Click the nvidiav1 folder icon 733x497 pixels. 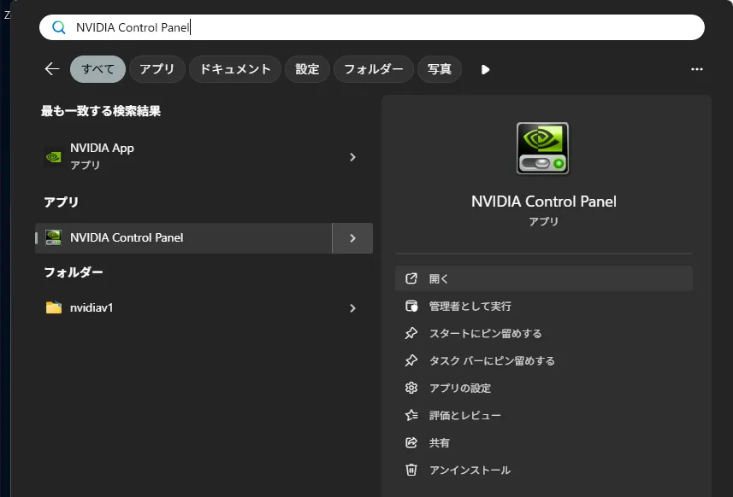pyautogui.click(x=54, y=307)
